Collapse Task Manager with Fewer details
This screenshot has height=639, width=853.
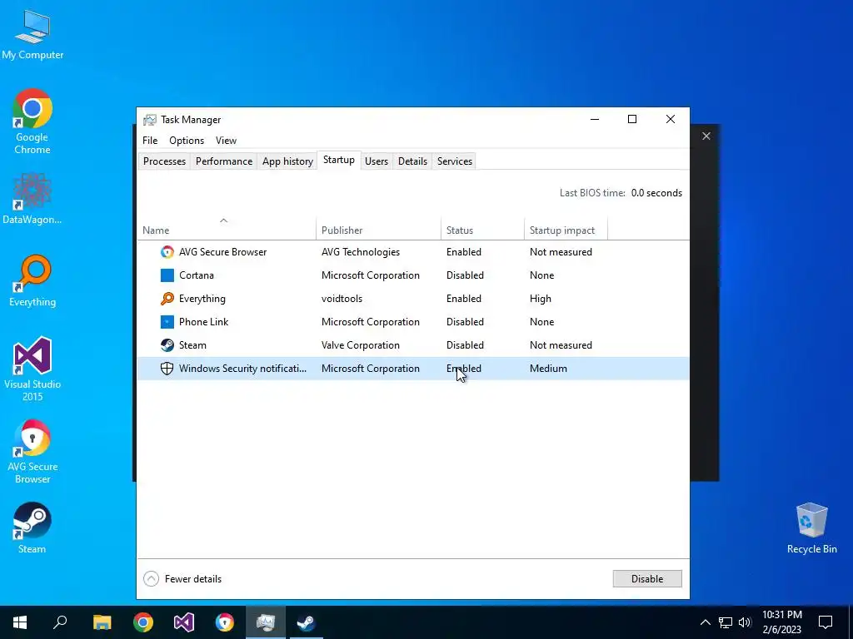point(182,579)
